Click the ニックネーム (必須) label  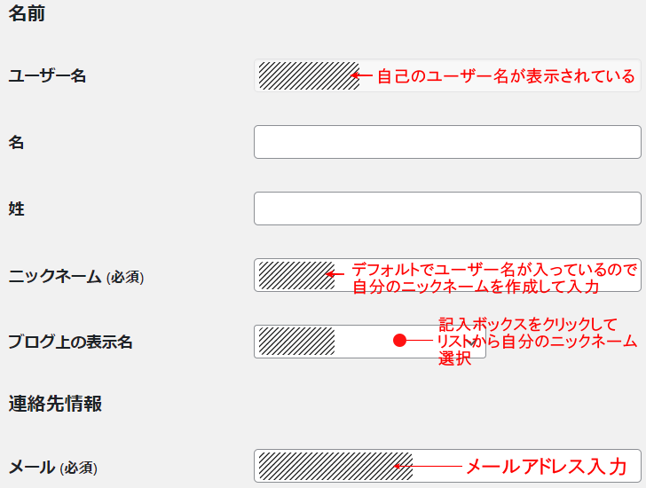75,276
